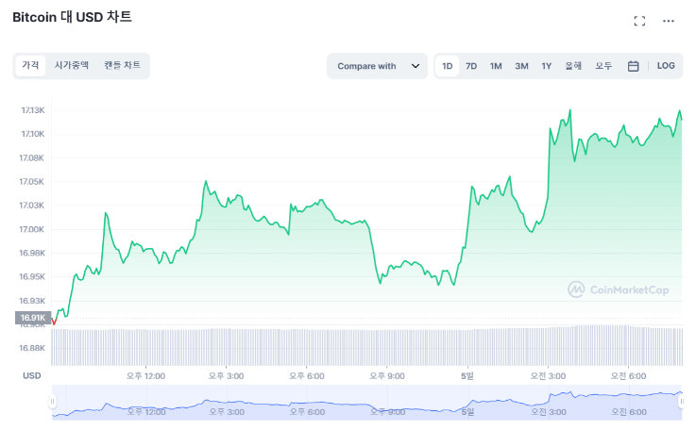Click the right handle of range slider
Viewport: 696px width, 430px height.
(x=680, y=402)
